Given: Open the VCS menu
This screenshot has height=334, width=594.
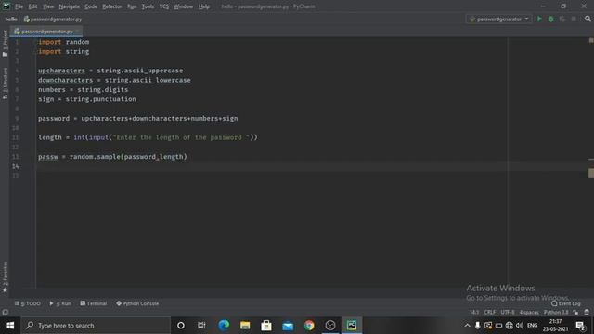Looking at the screenshot, I should click(x=164, y=6).
